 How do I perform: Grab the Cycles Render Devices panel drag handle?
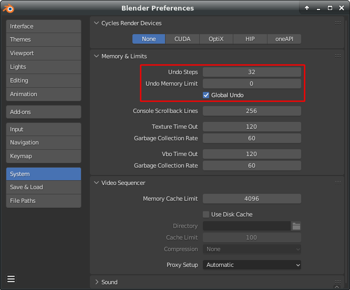pyautogui.click(x=338, y=23)
